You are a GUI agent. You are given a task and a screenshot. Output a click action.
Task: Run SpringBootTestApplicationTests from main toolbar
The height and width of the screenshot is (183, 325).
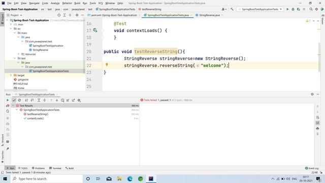click(287, 9)
